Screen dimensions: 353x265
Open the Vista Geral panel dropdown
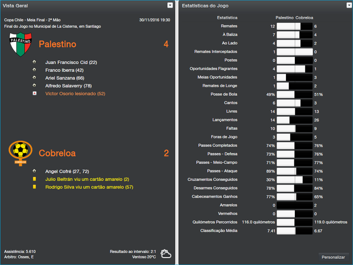point(169,5)
